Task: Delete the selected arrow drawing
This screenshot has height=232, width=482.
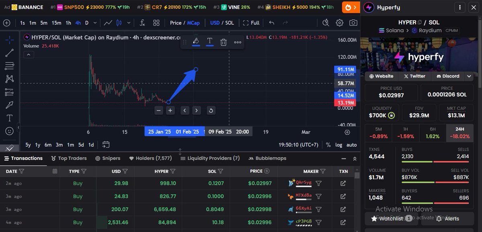Action: point(224,42)
